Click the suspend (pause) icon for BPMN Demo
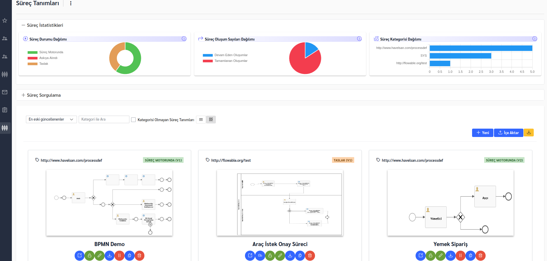The width and height of the screenshot is (547, 261). (119, 256)
